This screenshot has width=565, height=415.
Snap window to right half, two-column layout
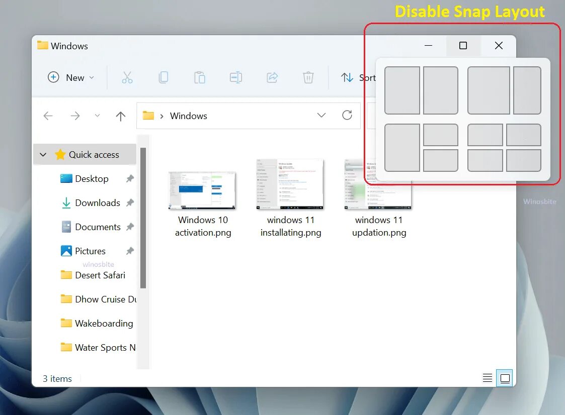pos(441,90)
